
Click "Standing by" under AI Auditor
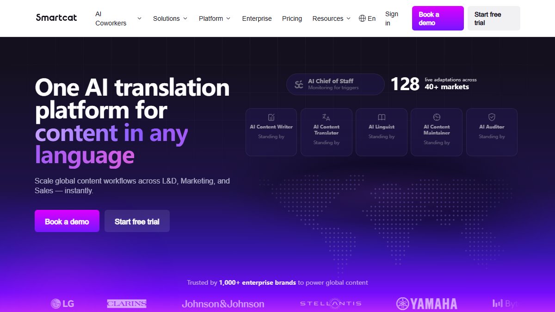[x=492, y=136]
